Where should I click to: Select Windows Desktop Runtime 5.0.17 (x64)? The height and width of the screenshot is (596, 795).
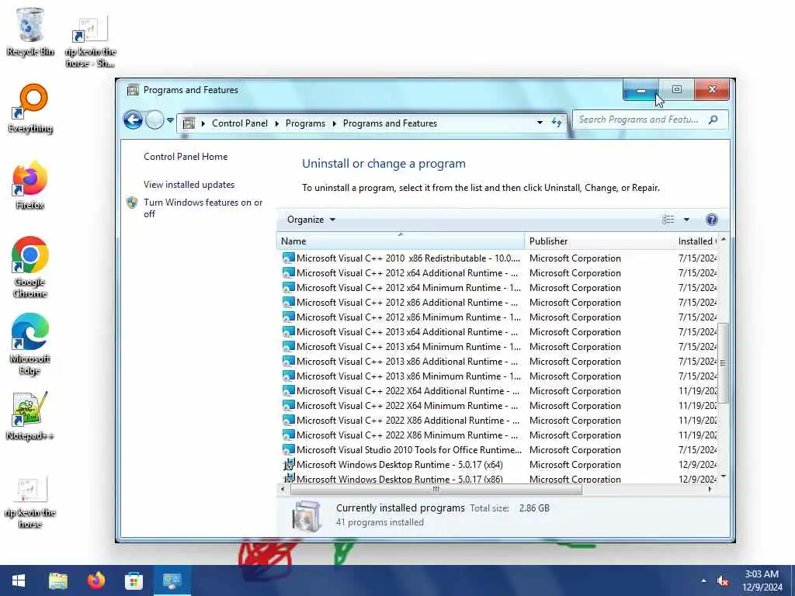pos(498,464)
